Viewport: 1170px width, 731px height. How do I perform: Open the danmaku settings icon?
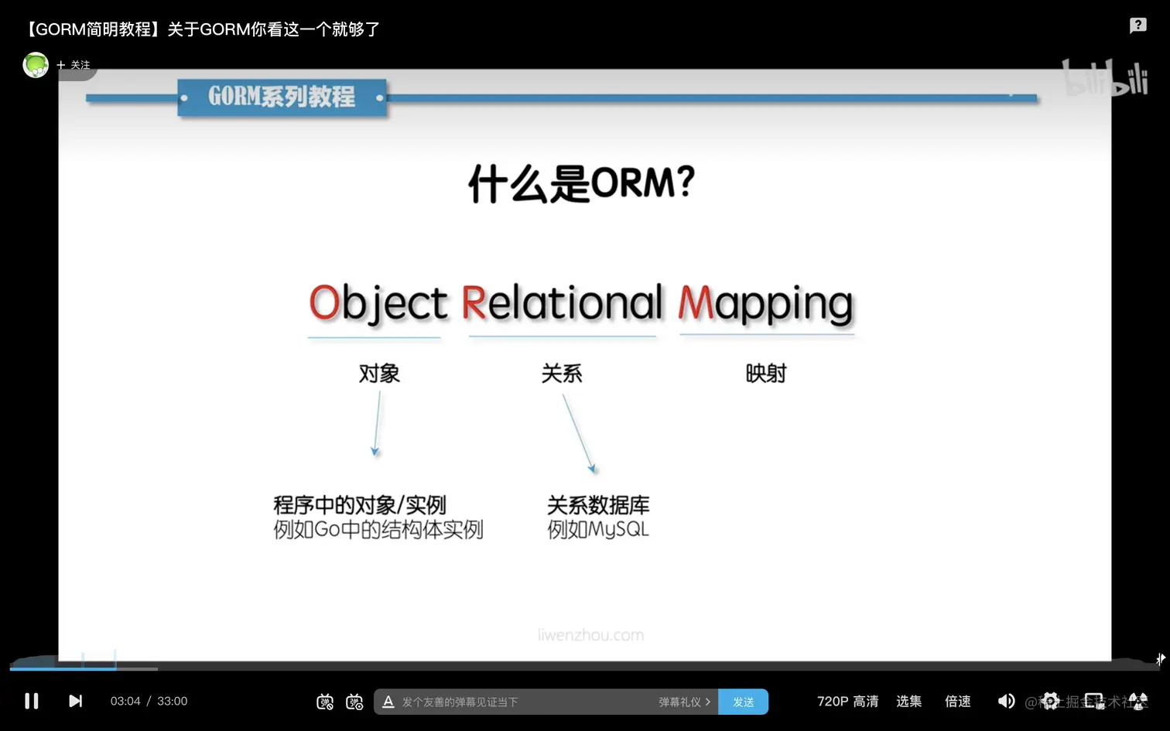pos(354,702)
